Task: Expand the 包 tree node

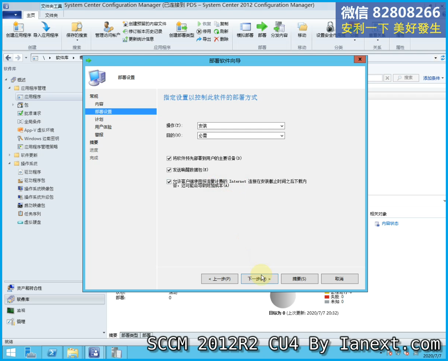Action: click(x=14, y=105)
